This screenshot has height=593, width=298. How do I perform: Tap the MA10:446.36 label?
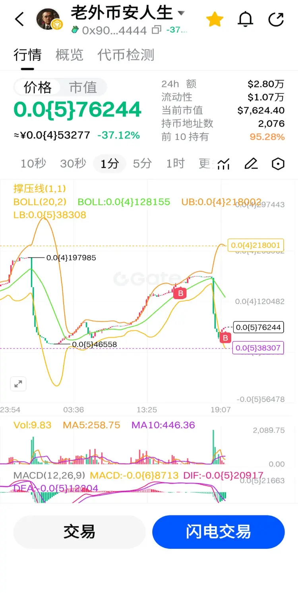163,425
